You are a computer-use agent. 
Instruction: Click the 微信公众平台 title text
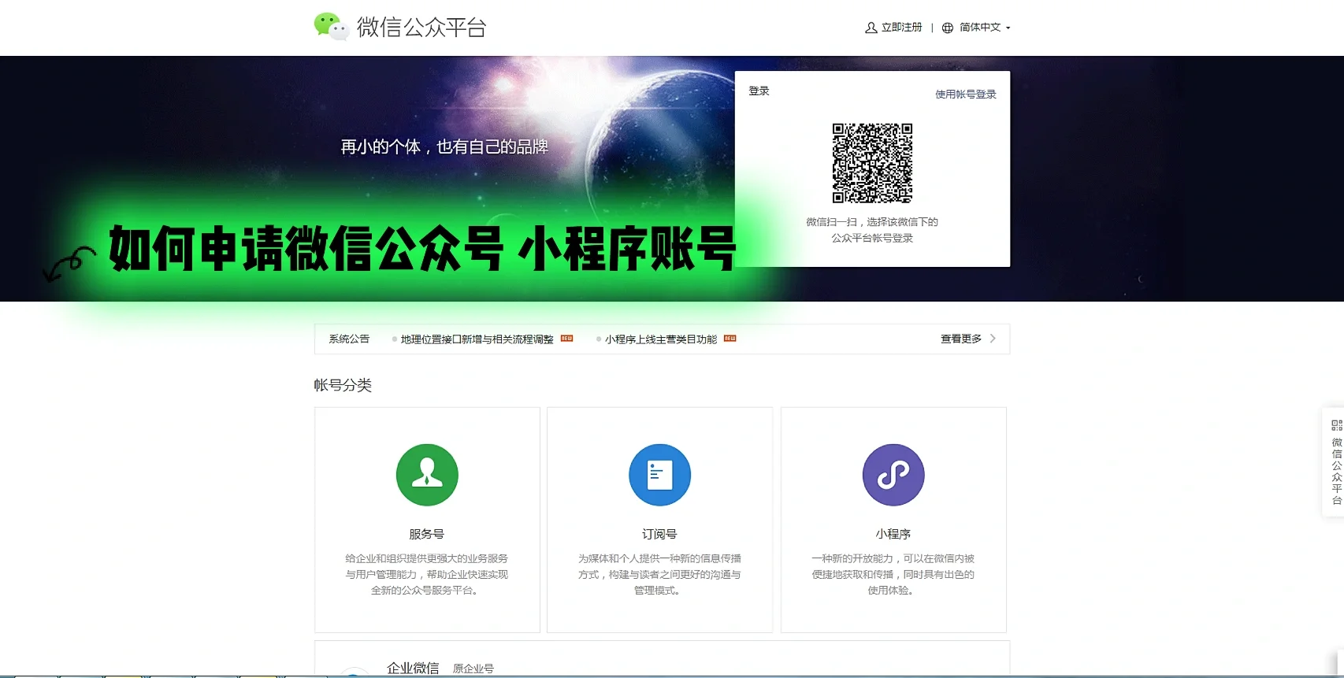pos(421,28)
